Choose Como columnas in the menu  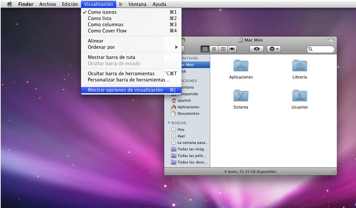[x=131, y=25]
